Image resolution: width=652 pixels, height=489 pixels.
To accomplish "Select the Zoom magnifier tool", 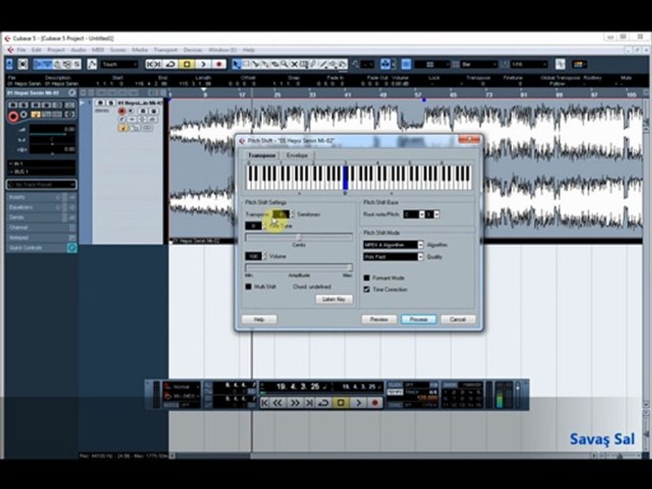I will click(x=285, y=64).
